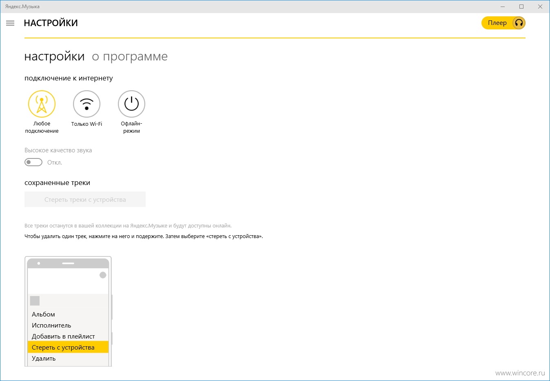Switch to the настройки tab
Image resolution: width=550 pixels, height=381 pixels.
click(54, 56)
